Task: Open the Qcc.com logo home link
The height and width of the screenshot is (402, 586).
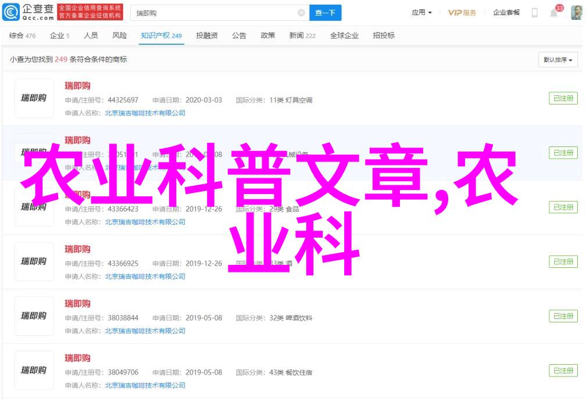Action: coord(28,12)
